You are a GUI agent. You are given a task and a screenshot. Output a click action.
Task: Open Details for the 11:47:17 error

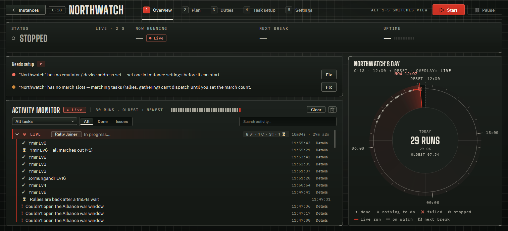pyautogui.click(x=321, y=213)
